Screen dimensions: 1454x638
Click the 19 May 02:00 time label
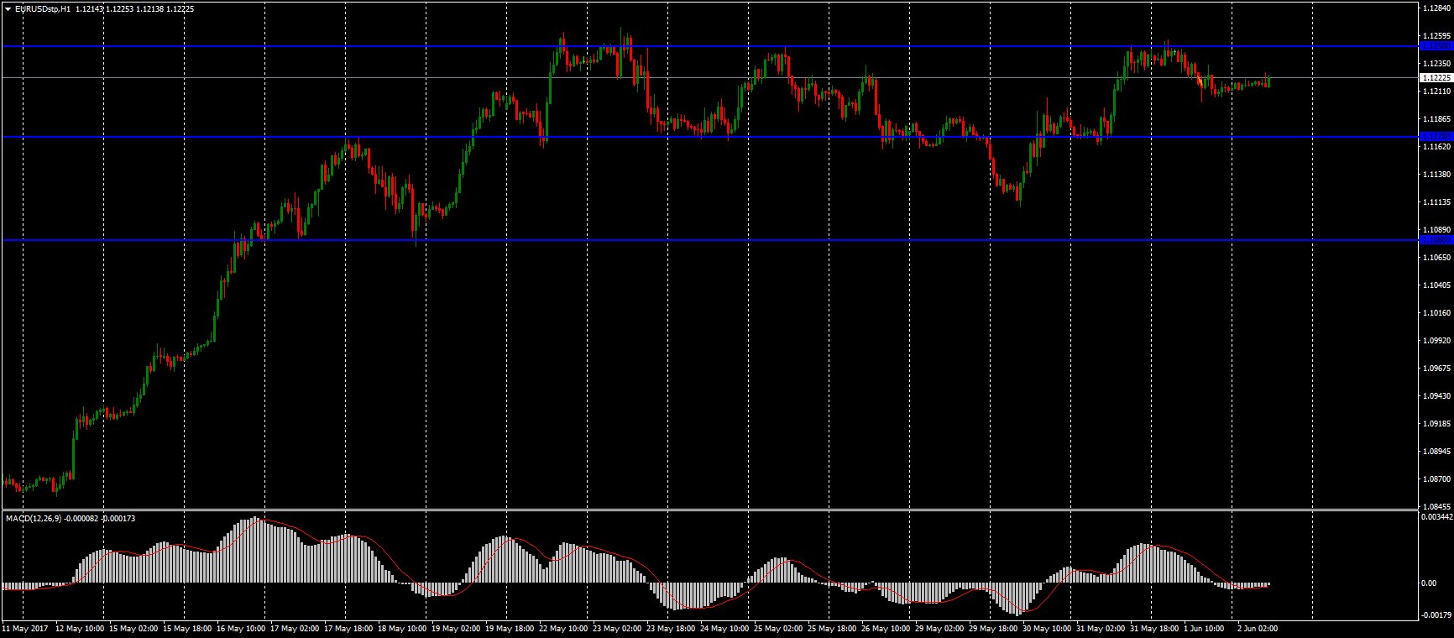pyautogui.click(x=457, y=628)
